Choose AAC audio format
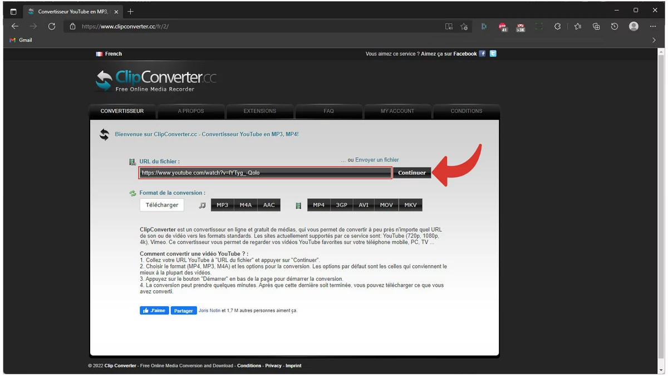 (269, 205)
